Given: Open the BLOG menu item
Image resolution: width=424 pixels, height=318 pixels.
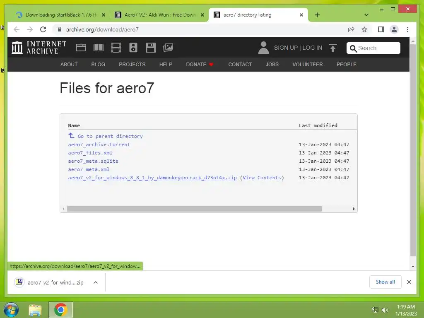Looking at the screenshot, I should click(x=98, y=64).
